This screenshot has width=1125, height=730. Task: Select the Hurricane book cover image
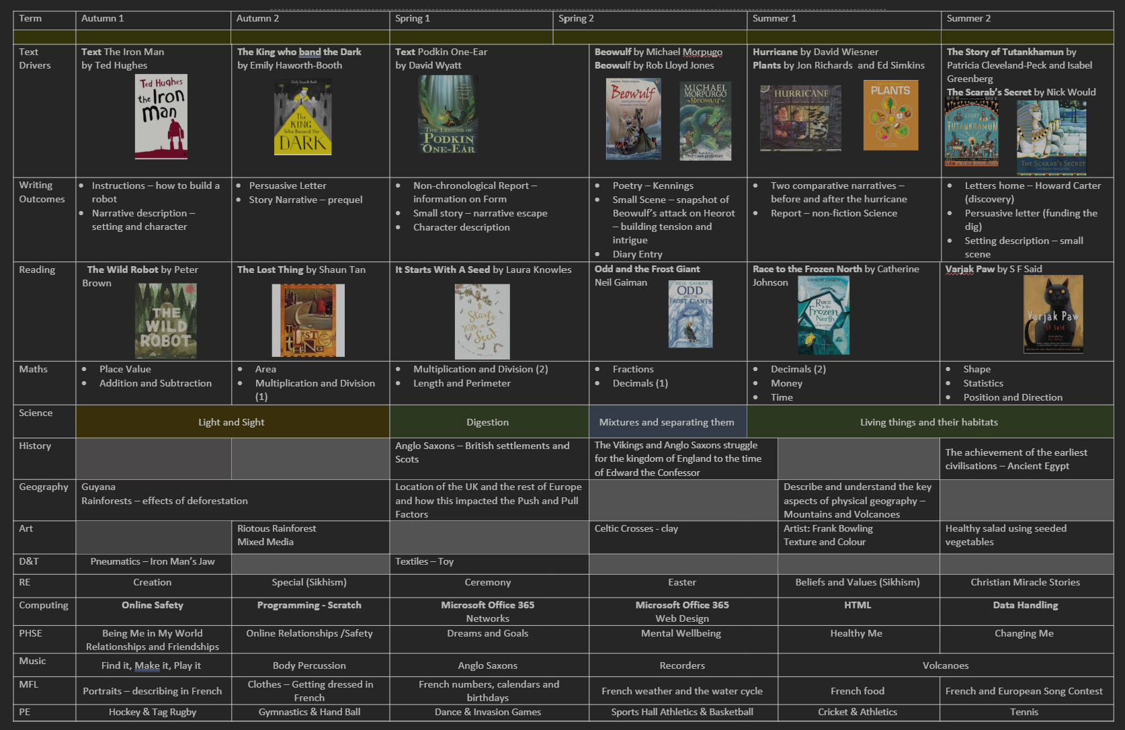pyautogui.click(x=800, y=118)
